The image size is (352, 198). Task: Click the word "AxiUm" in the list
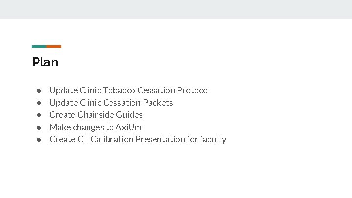129,127
